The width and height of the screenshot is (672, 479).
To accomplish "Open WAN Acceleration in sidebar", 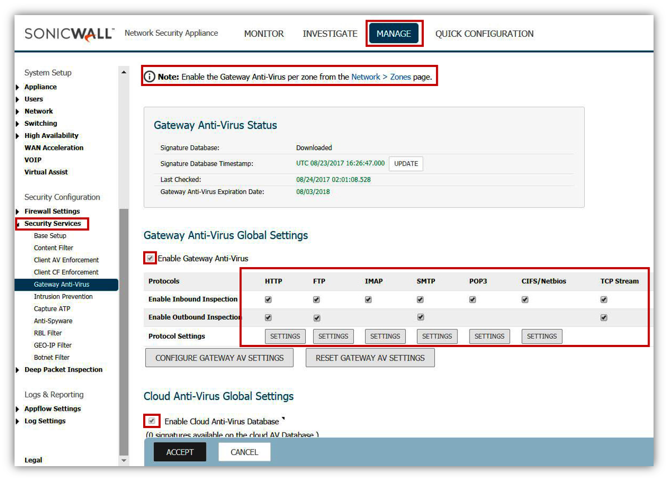I will [x=54, y=148].
